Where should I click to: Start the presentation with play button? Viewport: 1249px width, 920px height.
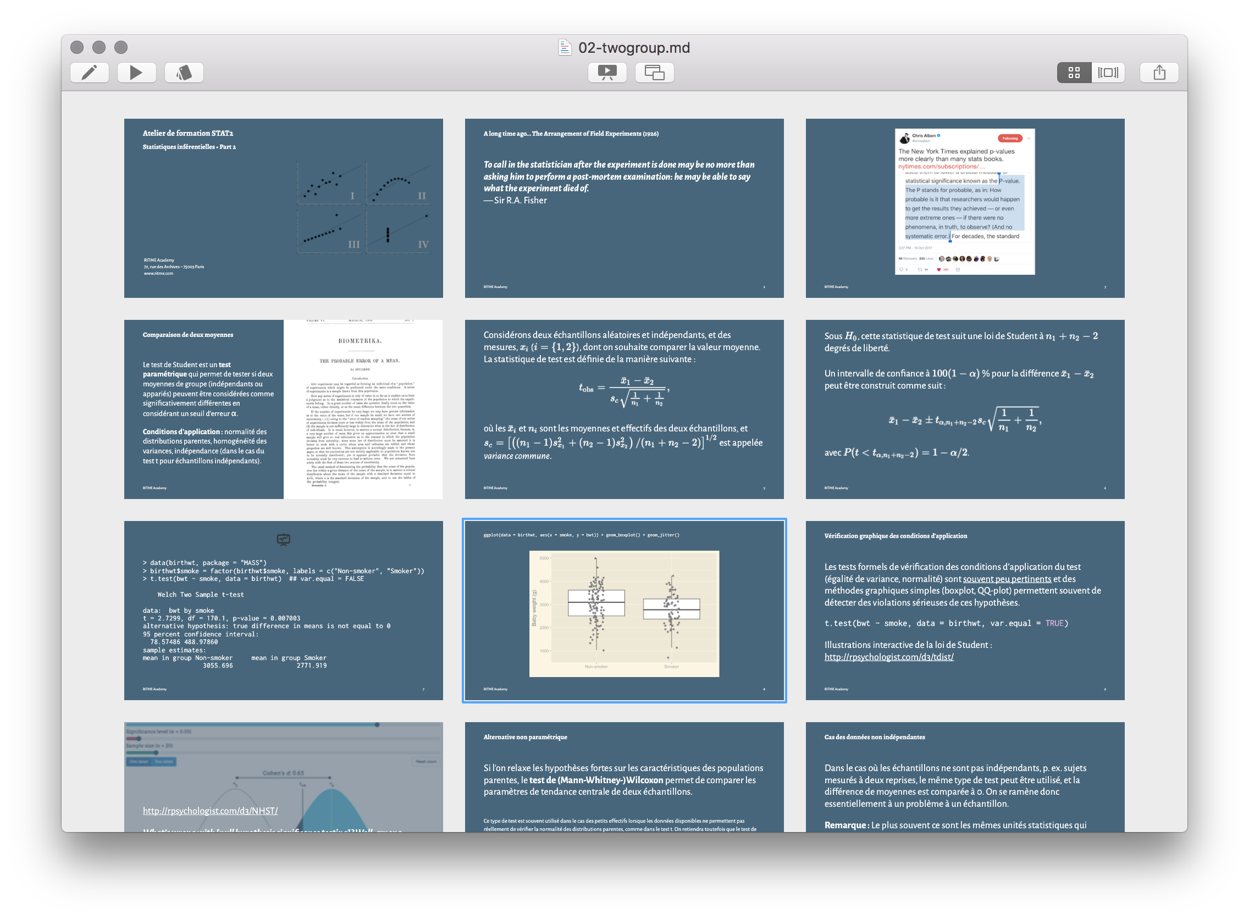pyautogui.click(x=136, y=73)
